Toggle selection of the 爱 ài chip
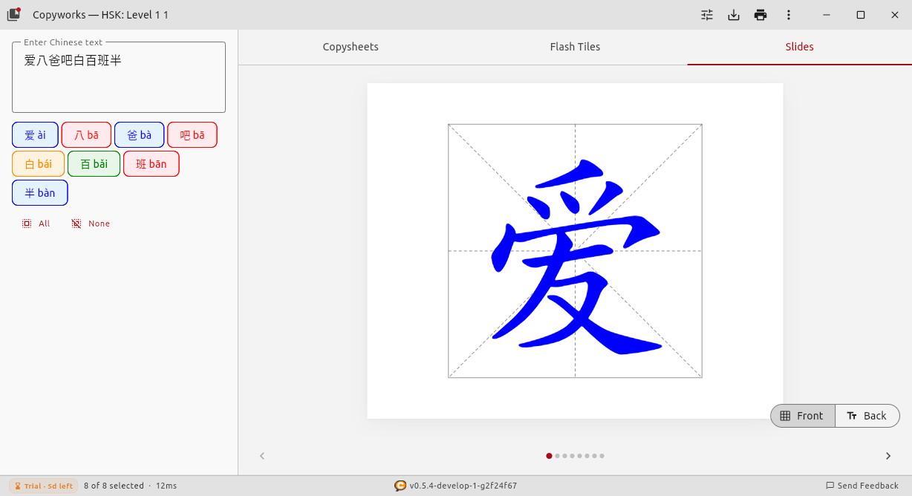This screenshot has width=912, height=496. [35, 134]
